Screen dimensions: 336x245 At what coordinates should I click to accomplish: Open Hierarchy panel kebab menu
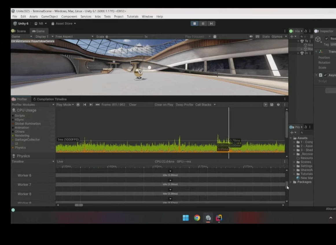310,31
